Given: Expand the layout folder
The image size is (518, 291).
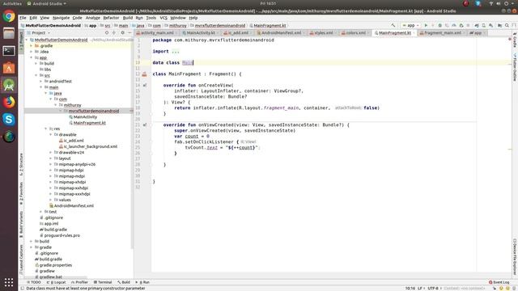Looking at the screenshot, I should pos(50,158).
